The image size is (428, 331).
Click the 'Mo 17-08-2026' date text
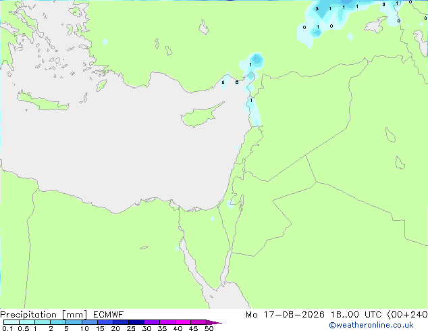pos(286,315)
